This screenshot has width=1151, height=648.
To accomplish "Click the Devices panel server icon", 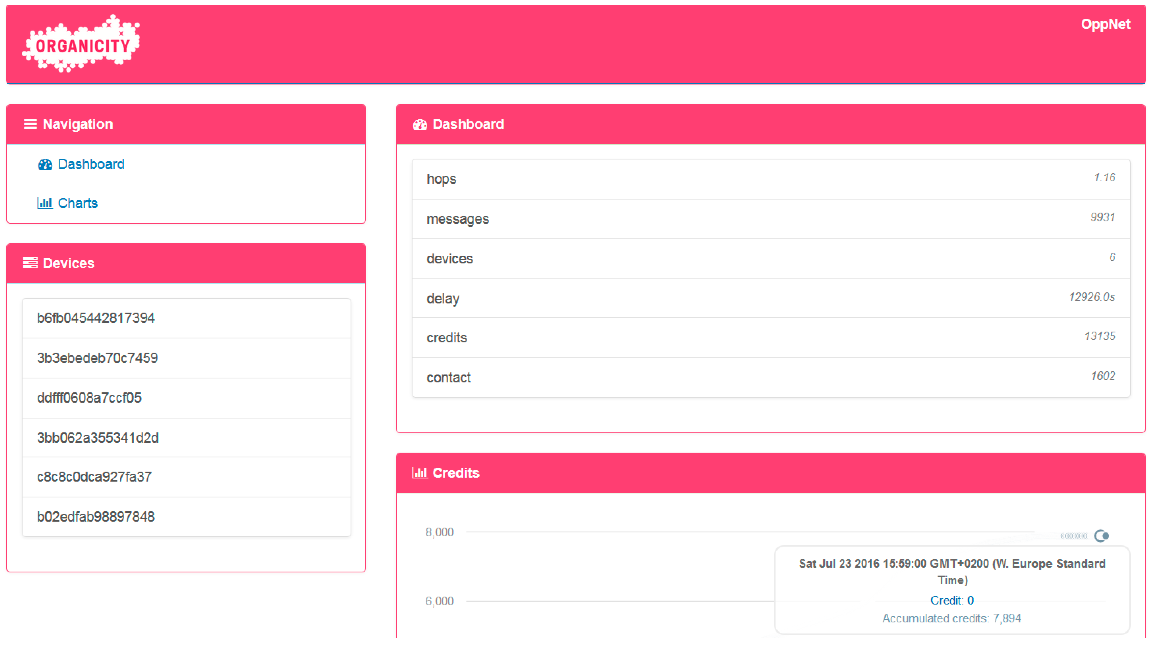I will coord(30,263).
